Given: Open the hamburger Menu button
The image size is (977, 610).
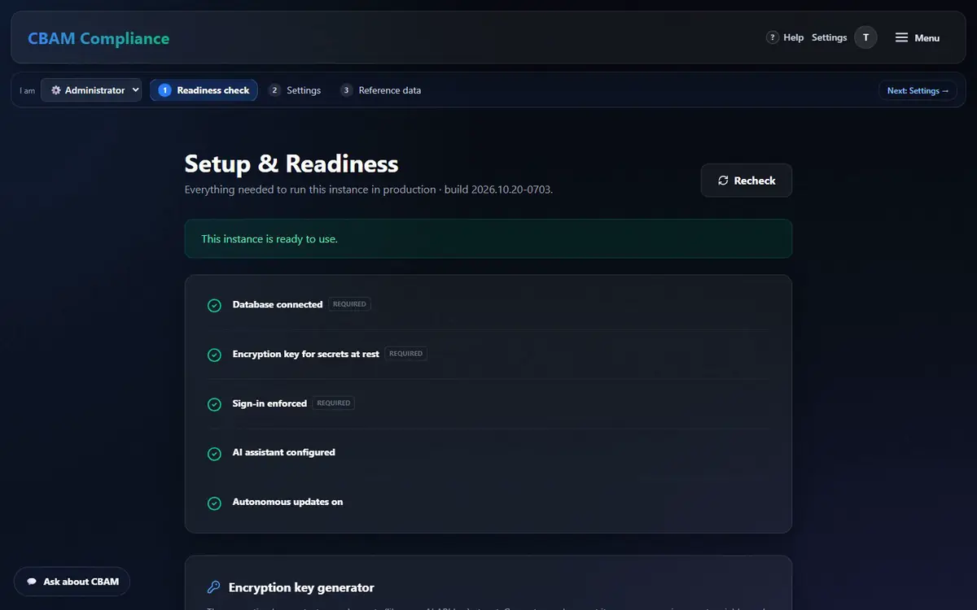Looking at the screenshot, I should 918,37.
